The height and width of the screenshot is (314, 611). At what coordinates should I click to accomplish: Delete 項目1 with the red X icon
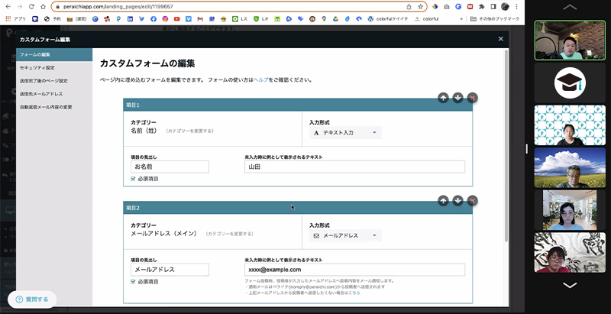(x=472, y=97)
